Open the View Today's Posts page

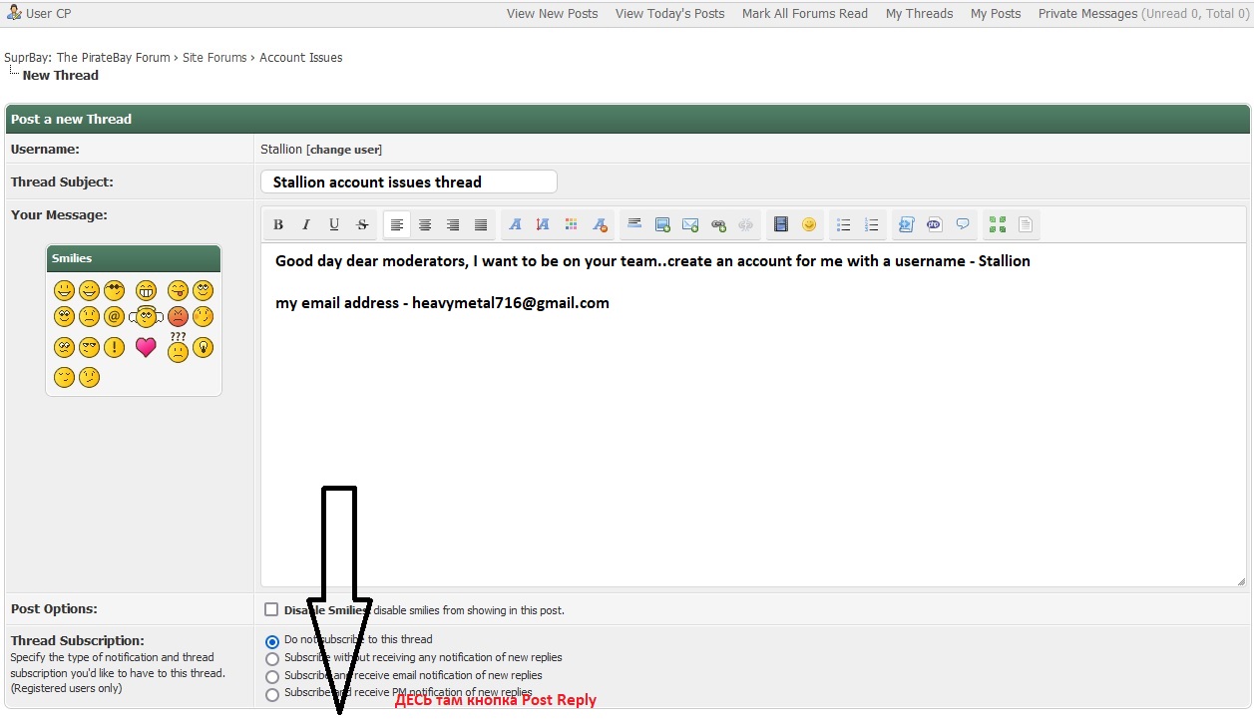(x=669, y=14)
